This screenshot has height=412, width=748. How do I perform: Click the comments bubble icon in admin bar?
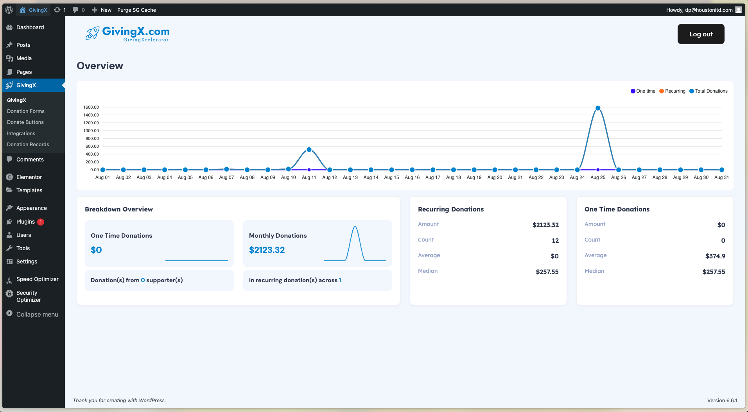[75, 10]
